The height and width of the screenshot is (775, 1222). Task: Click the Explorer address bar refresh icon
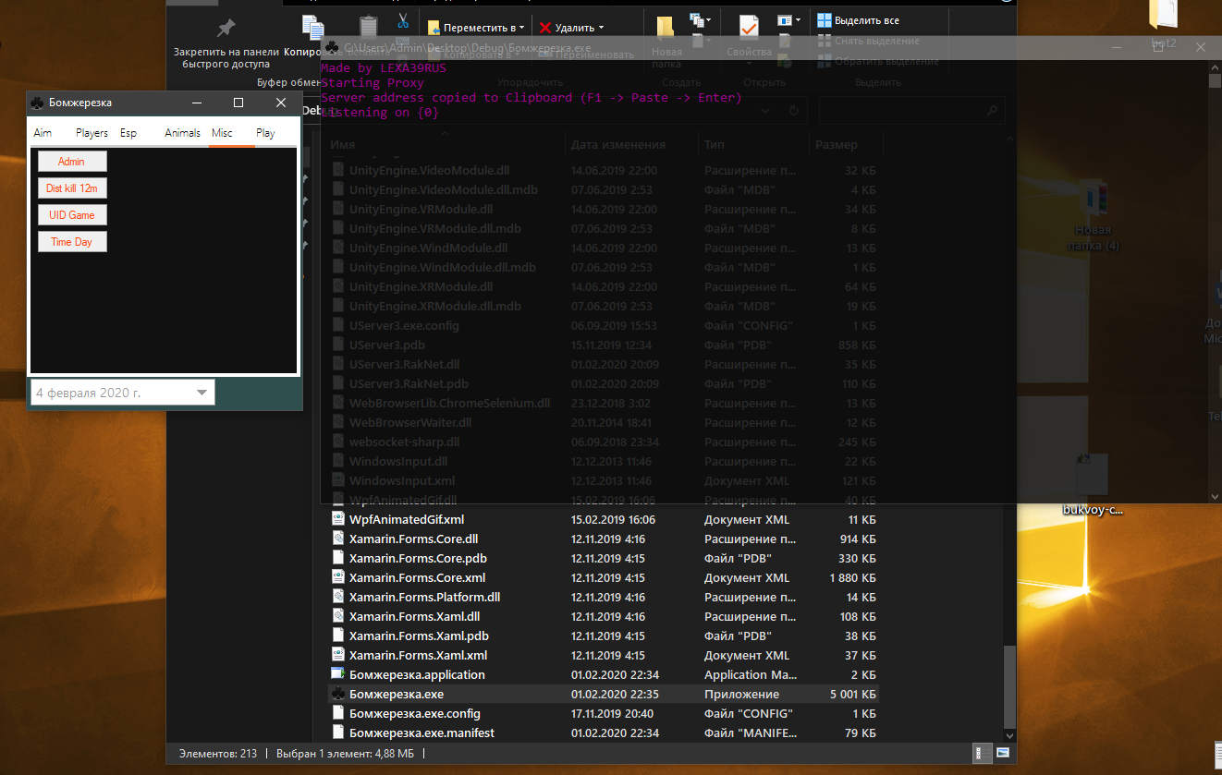793,111
